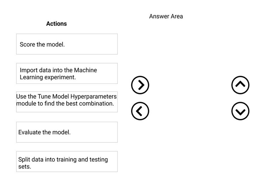Viewport: 262px width, 175px height.
Task: Click 'Learning experiment.' text line
Action: click(x=48, y=77)
